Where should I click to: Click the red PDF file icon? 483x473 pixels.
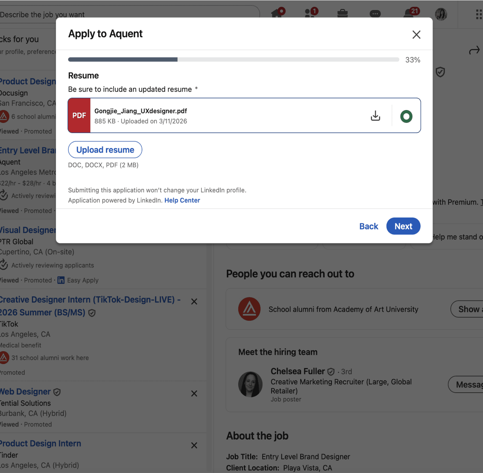click(79, 115)
